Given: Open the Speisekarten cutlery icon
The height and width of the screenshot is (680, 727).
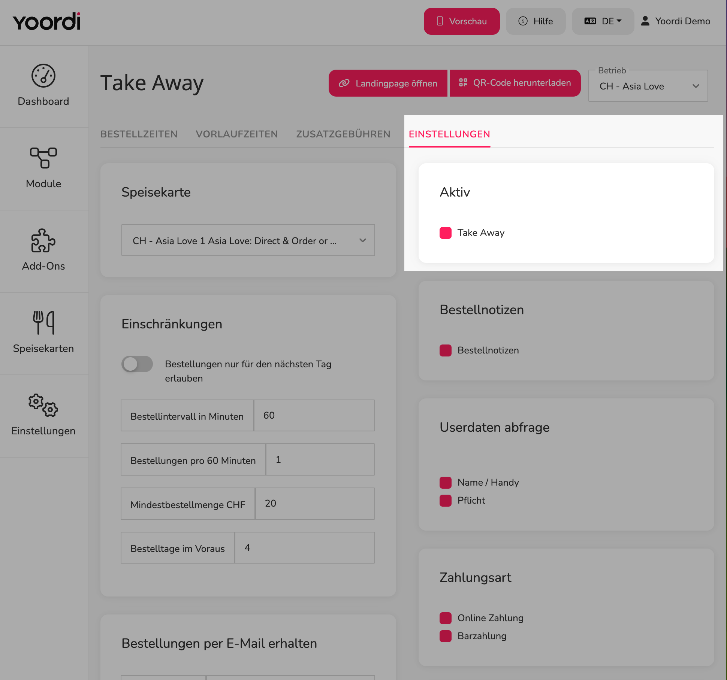Looking at the screenshot, I should click(43, 322).
